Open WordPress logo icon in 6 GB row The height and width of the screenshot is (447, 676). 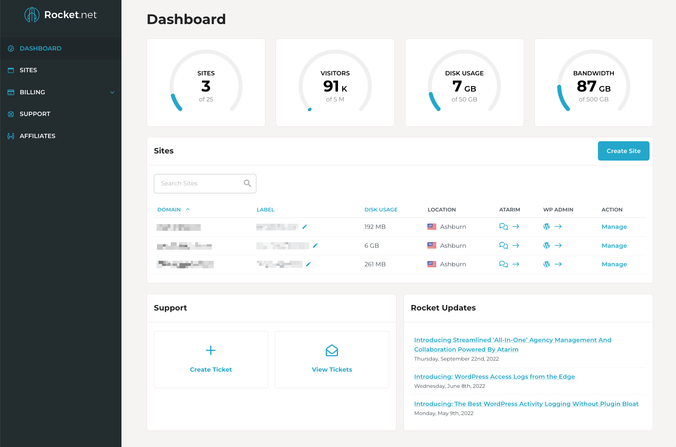pyautogui.click(x=547, y=245)
